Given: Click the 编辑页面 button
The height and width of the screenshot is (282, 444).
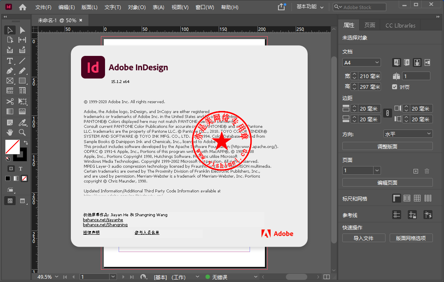Looking at the screenshot, I should 387,183.
